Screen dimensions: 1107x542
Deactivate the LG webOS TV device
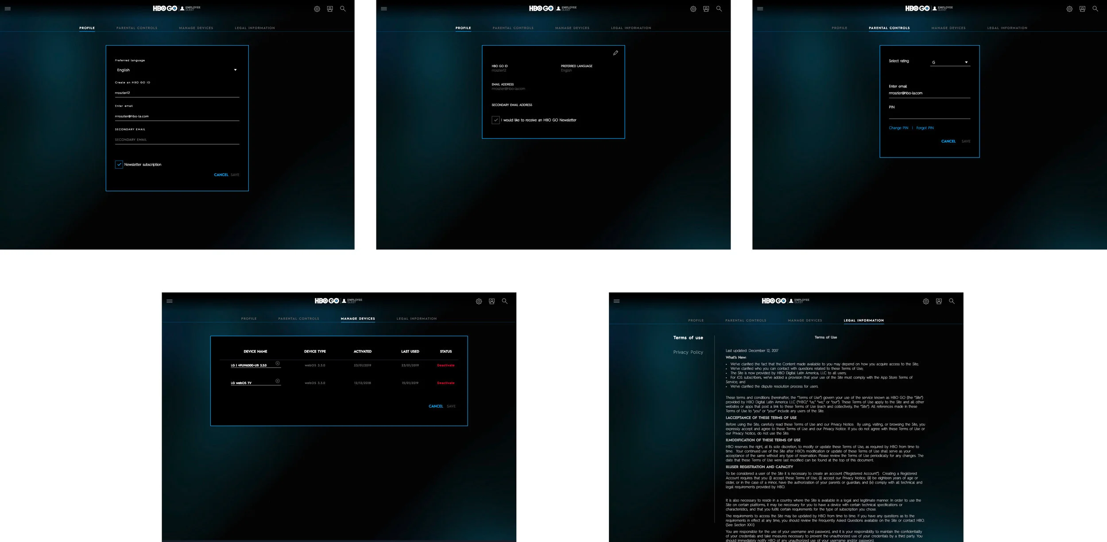445,383
